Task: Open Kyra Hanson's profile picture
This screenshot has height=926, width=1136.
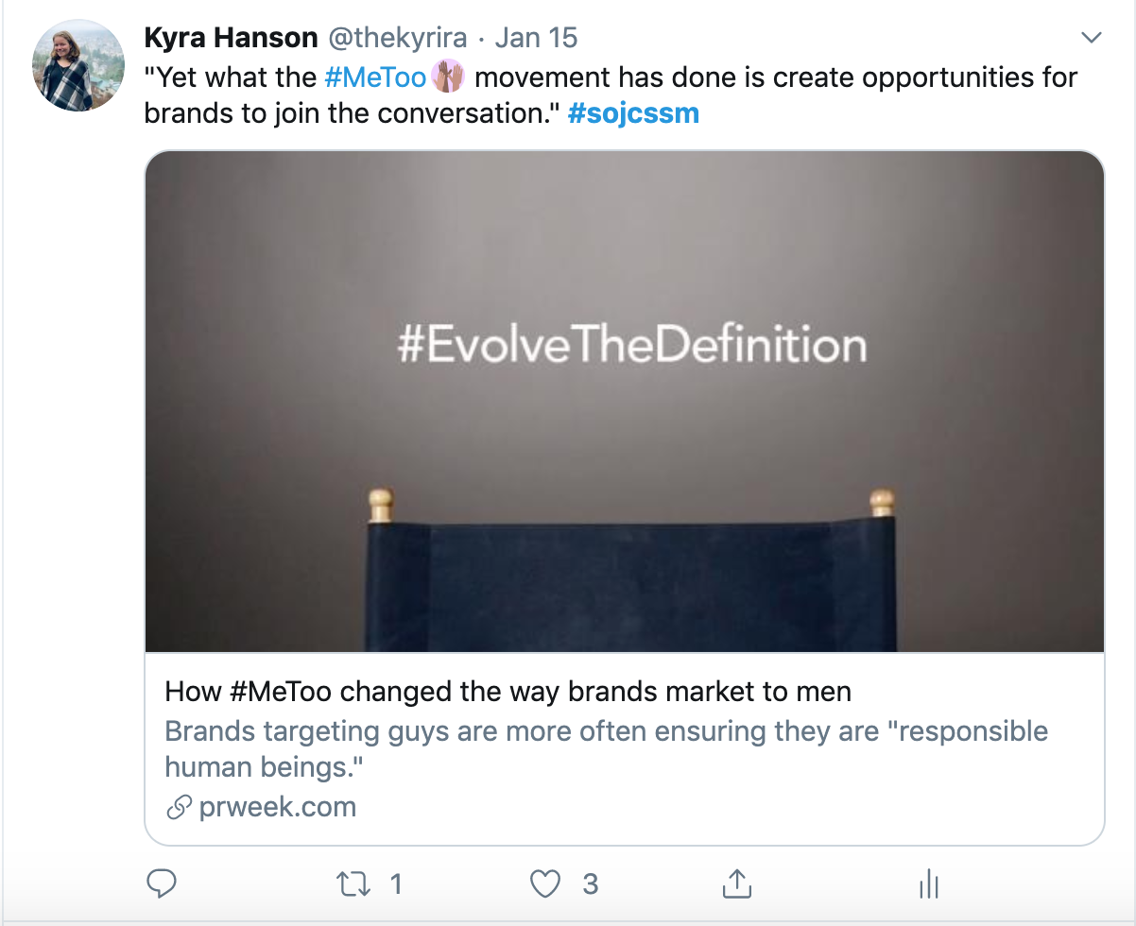Action: point(79,65)
